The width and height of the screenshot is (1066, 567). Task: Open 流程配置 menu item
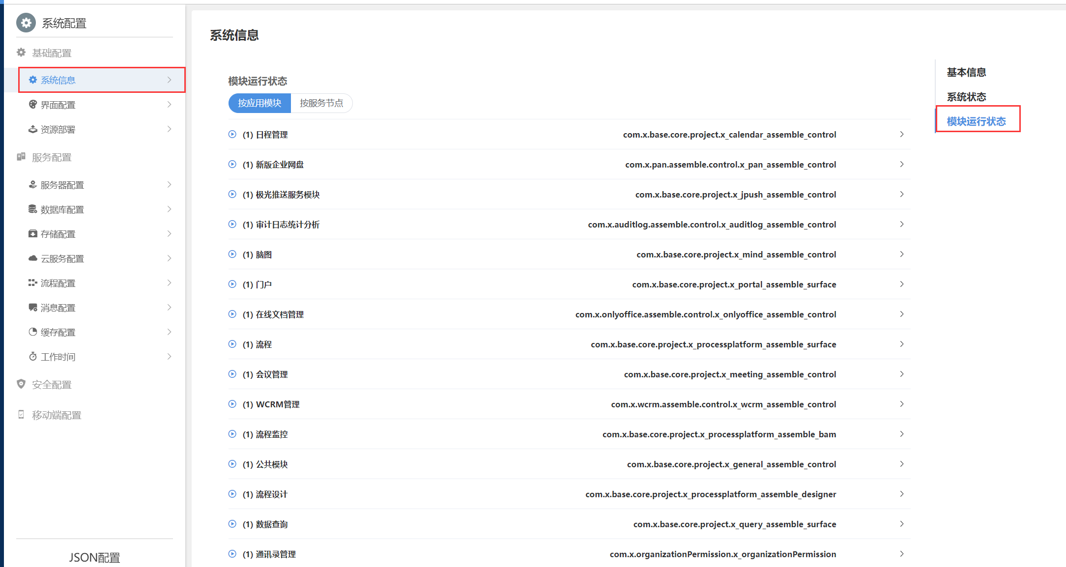pyautogui.click(x=58, y=283)
